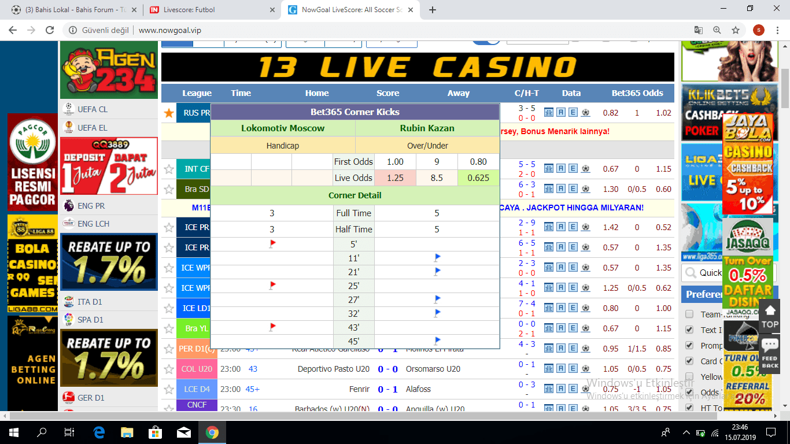The height and width of the screenshot is (444, 790).
Task: Open File Explorer from the taskbar
Action: click(x=127, y=432)
